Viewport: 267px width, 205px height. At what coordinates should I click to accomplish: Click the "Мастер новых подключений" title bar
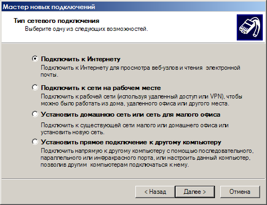coord(133,7)
